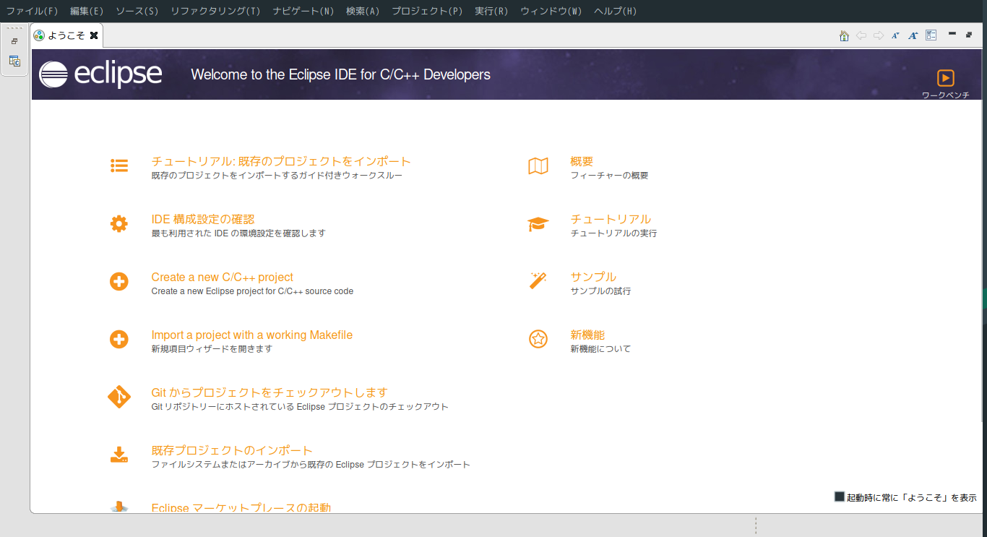Click the graduation cap tutorial icon
Image resolution: width=987 pixels, height=537 pixels.
(x=538, y=224)
